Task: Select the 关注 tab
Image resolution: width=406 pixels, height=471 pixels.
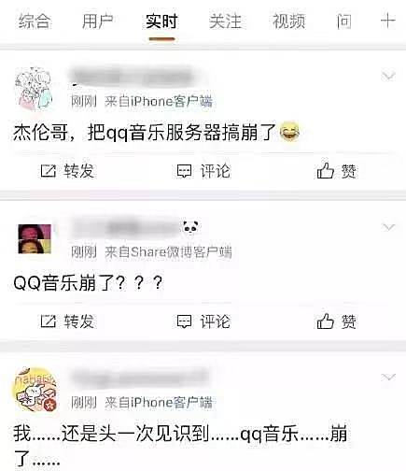Action: (x=225, y=21)
